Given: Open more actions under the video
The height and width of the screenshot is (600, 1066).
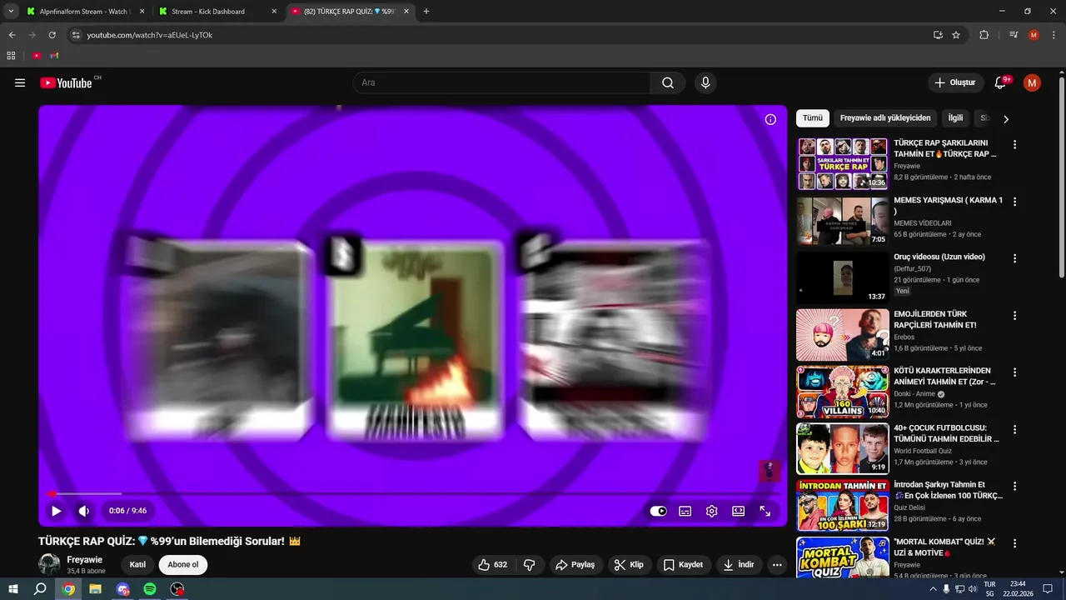Looking at the screenshot, I should (777, 564).
